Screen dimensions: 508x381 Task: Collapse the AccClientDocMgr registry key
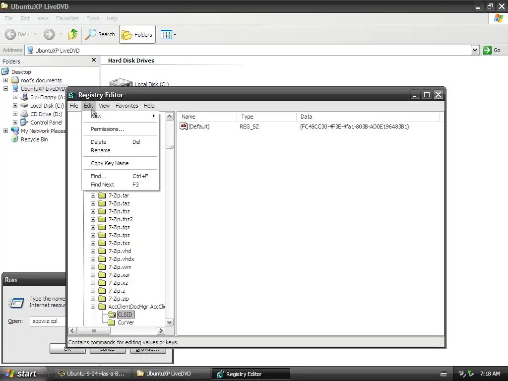(93, 307)
